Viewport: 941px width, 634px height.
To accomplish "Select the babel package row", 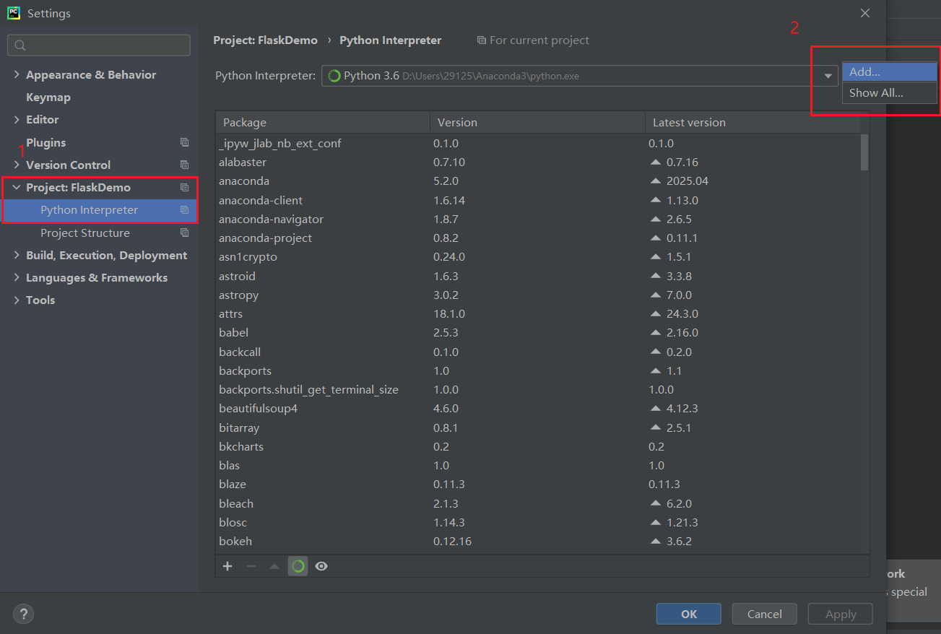I will pyautogui.click(x=538, y=332).
